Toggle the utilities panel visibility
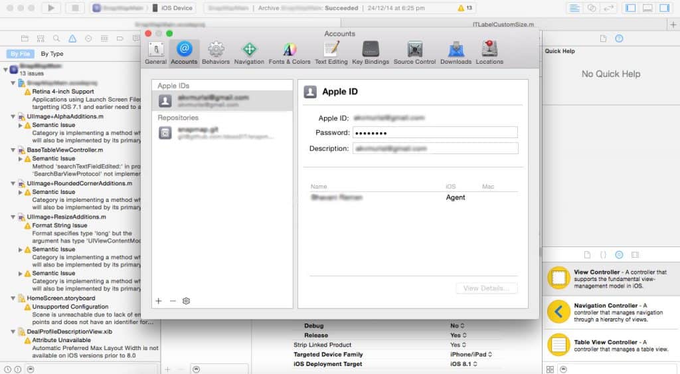The height and width of the screenshot is (374, 680). 664,8
